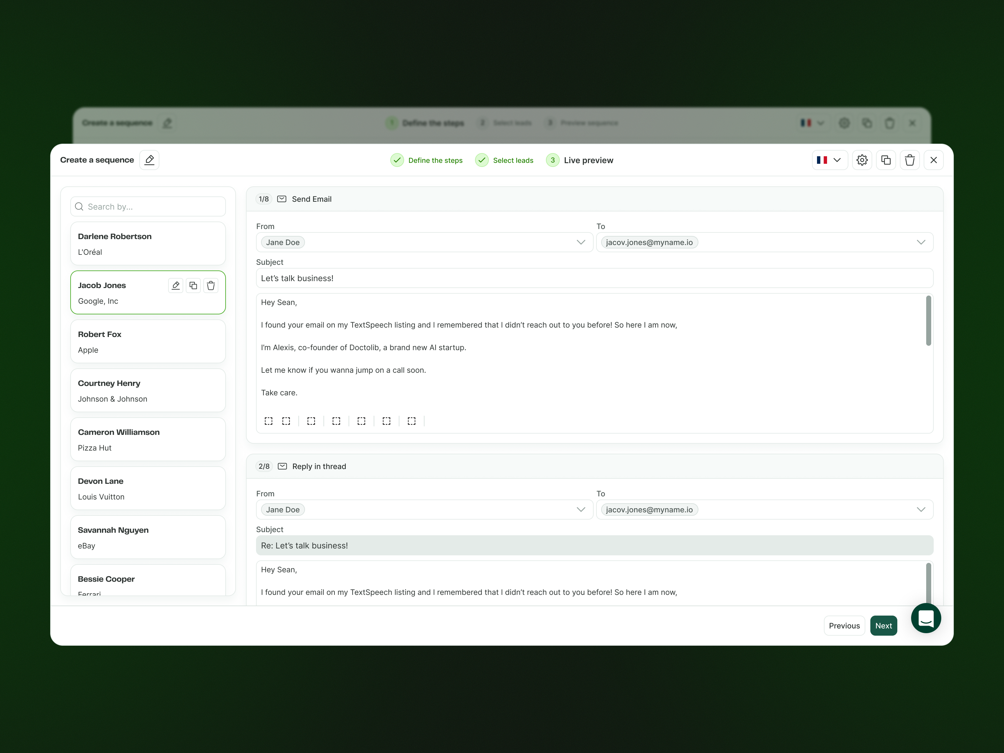Expand the To dropdown in Send Email step
Screen dimensions: 1004x753
(921, 243)
